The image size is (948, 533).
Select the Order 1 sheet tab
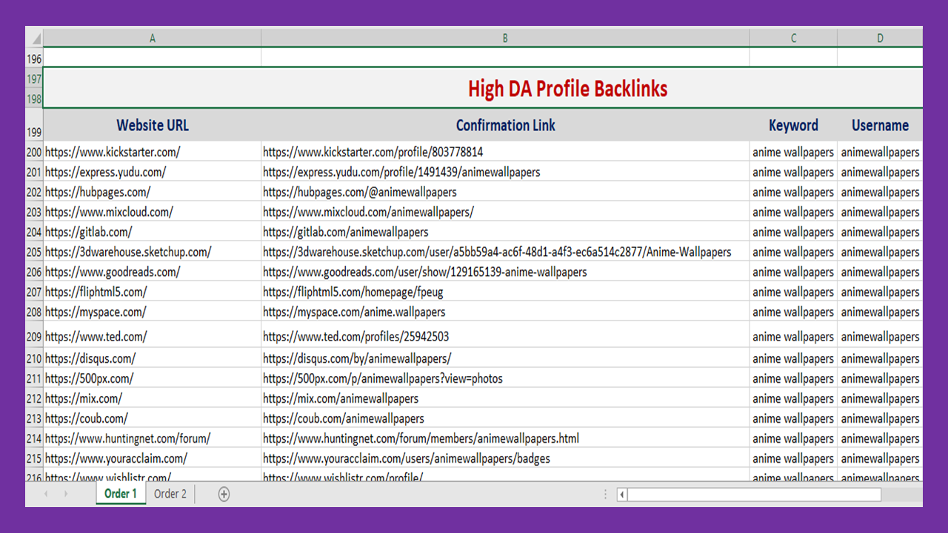(x=120, y=494)
